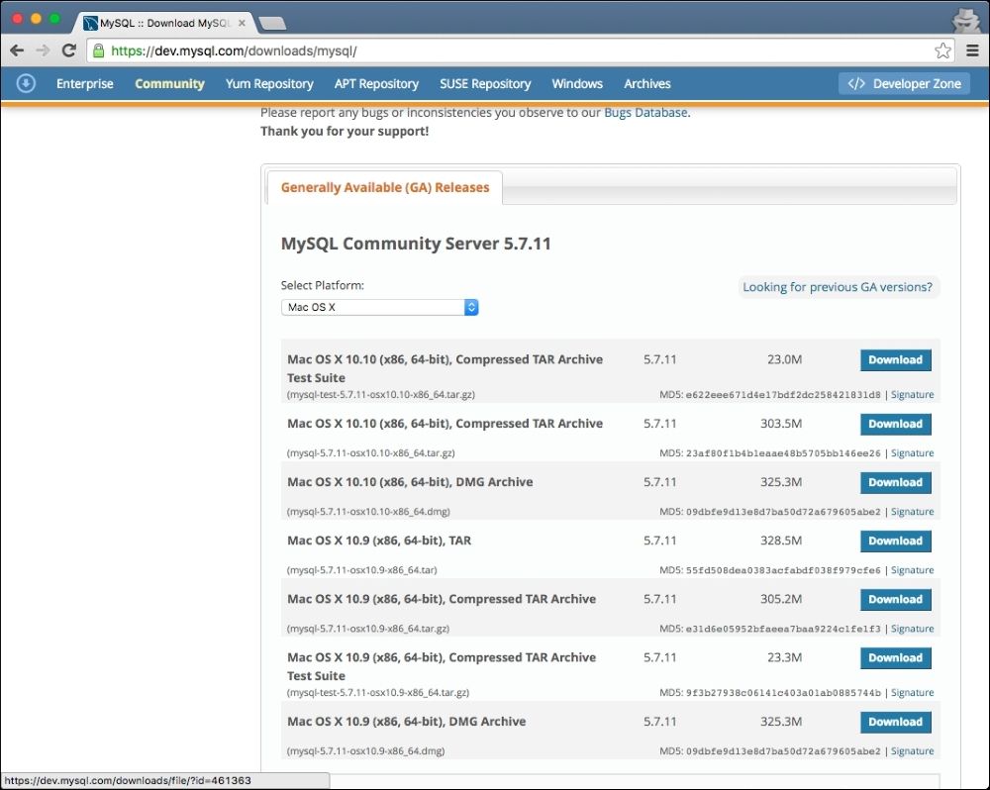Open the APT Repository nav item
This screenshot has width=990, height=790.
(x=376, y=84)
